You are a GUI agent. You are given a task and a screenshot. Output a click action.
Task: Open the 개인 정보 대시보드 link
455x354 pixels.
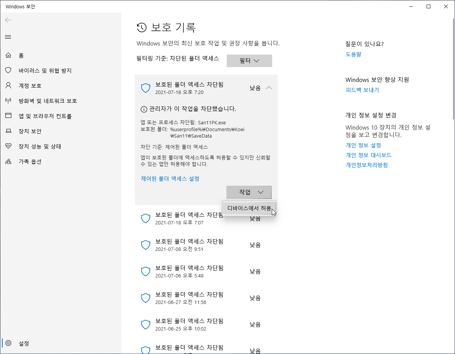pyautogui.click(x=368, y=155)
